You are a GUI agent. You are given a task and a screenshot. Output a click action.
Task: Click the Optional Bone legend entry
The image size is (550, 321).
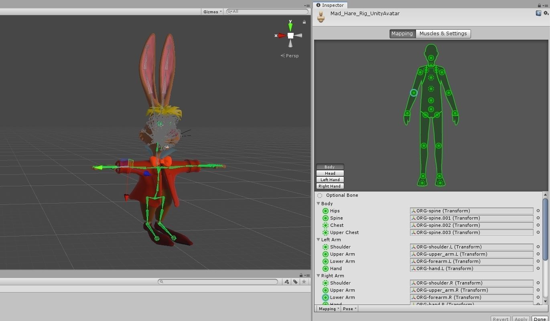coord(338,196)
